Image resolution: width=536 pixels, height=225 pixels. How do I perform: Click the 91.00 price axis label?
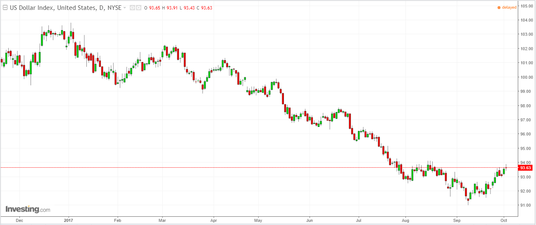(x=526, y=205)
